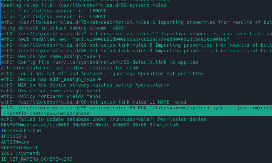The height and width of the screenshot is (163, 272).
Task: Select the ACTION=add line
Action: [15, 142]
